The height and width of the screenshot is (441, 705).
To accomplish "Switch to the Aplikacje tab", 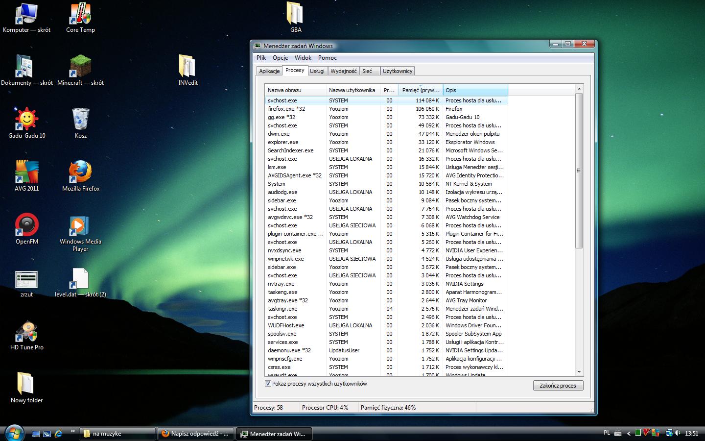I will [x=269, y=71].
